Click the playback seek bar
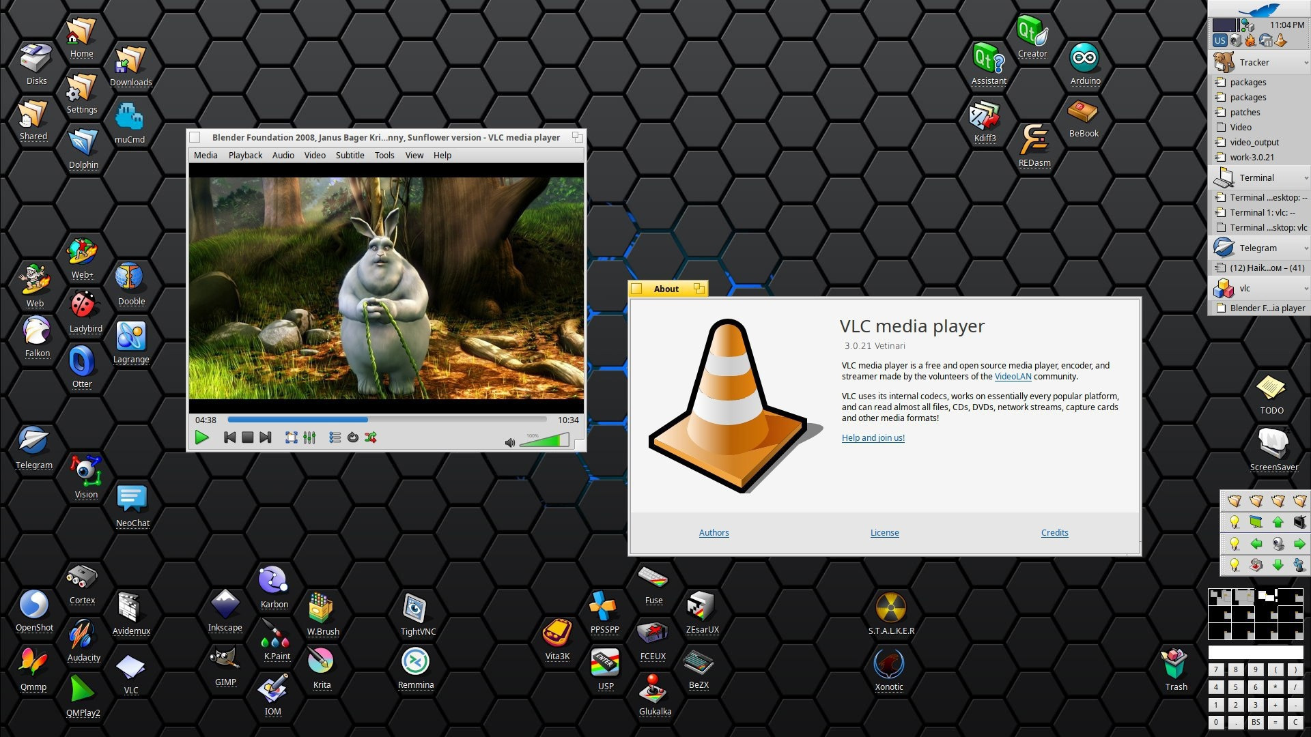This screenshot has height=737, width=1311. click(386, 420)
